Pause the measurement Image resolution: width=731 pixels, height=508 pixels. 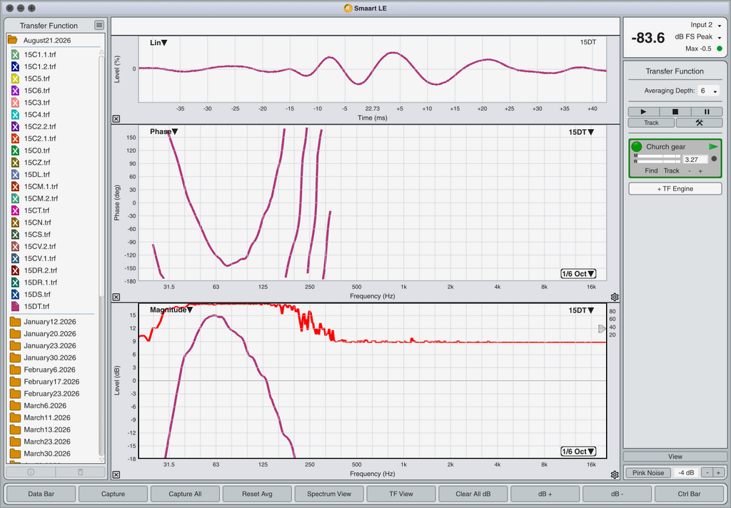coord(707,112)
